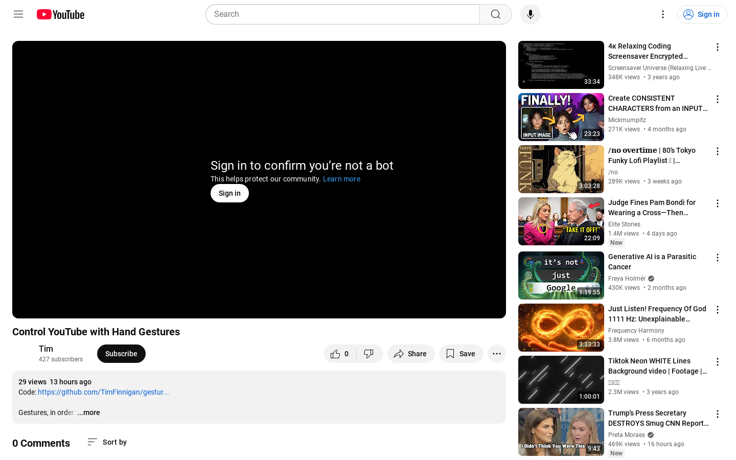Click Learn more link in player
The width and height of the screenshot is (736, 460).
[341, 179]
